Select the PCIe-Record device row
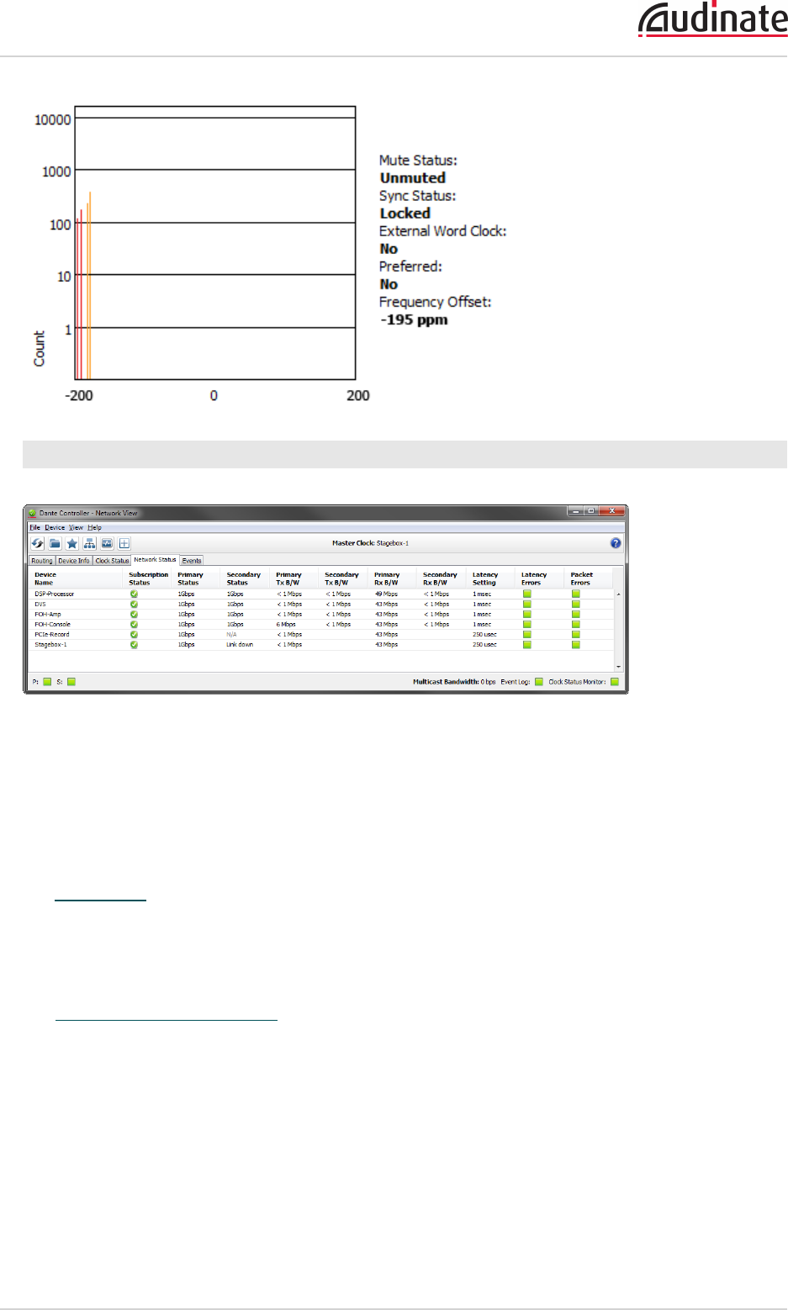Screen dimensions: 788x1310 click(x=320, y=634)
